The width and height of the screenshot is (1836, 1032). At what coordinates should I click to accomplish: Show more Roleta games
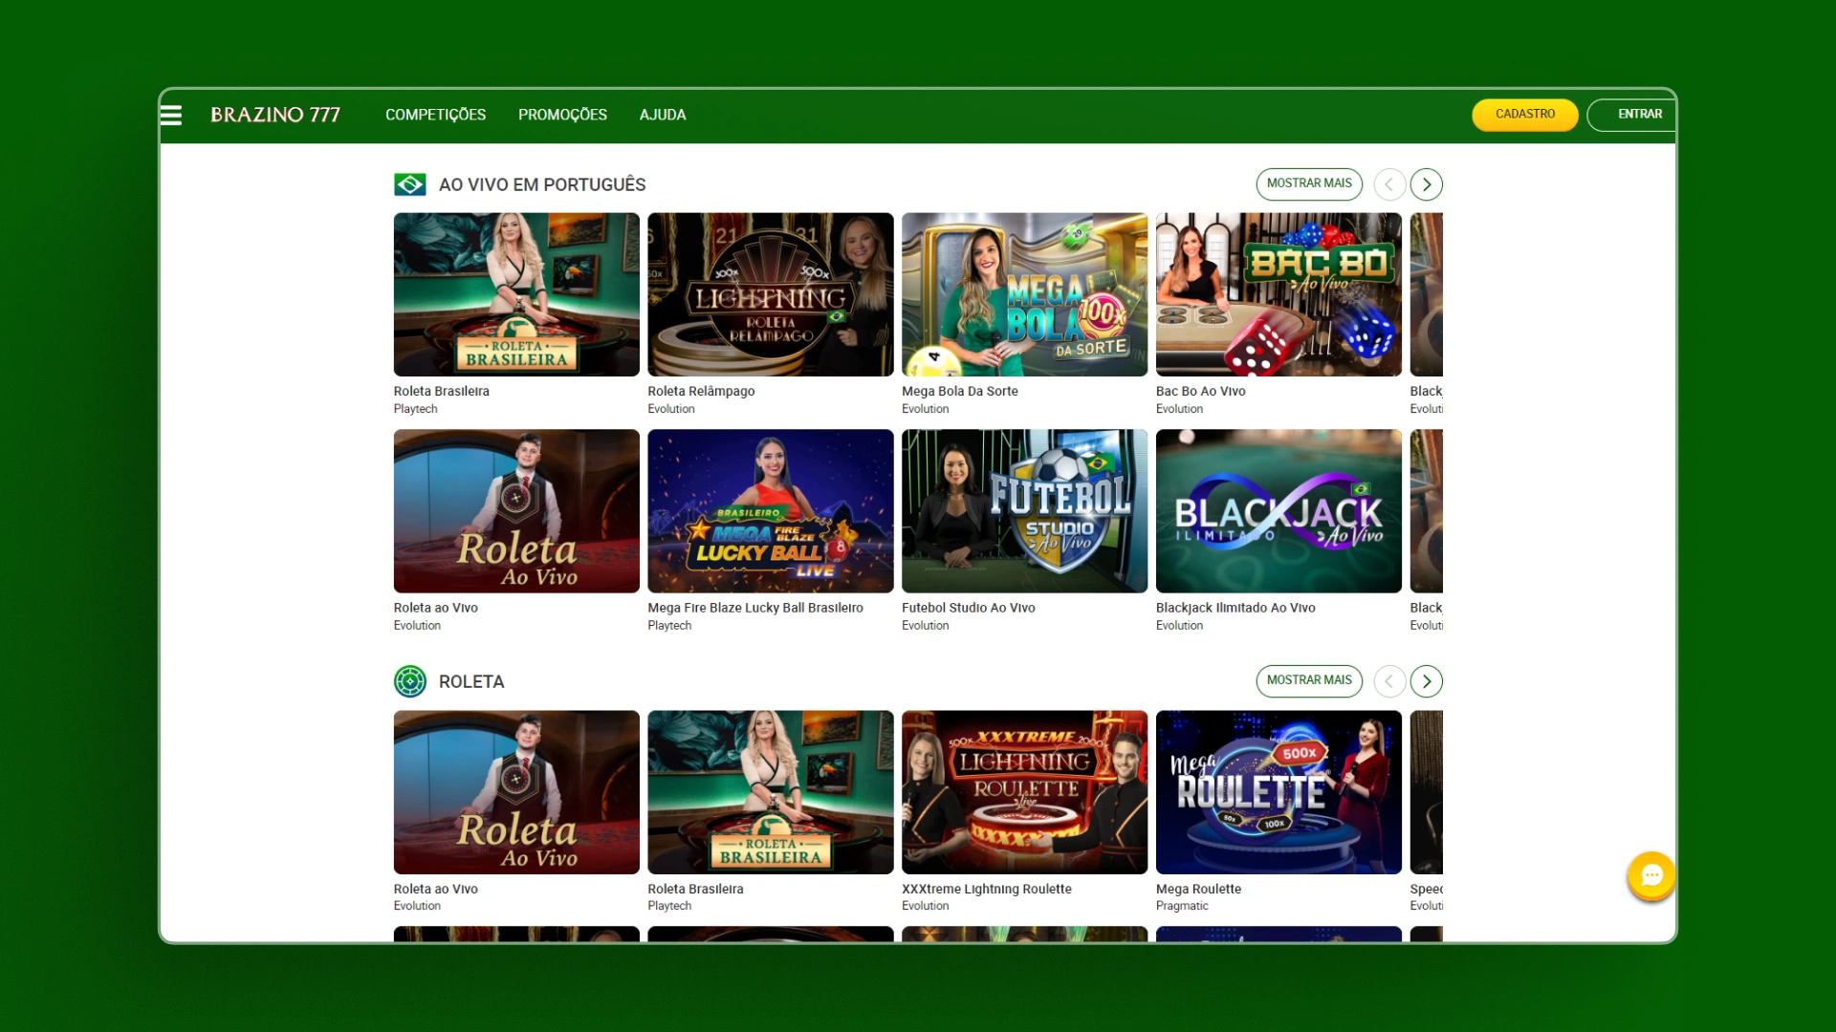tap(1309, 680)
